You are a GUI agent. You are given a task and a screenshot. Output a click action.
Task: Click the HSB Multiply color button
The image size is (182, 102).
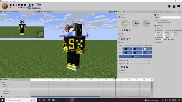coord(147,53)
